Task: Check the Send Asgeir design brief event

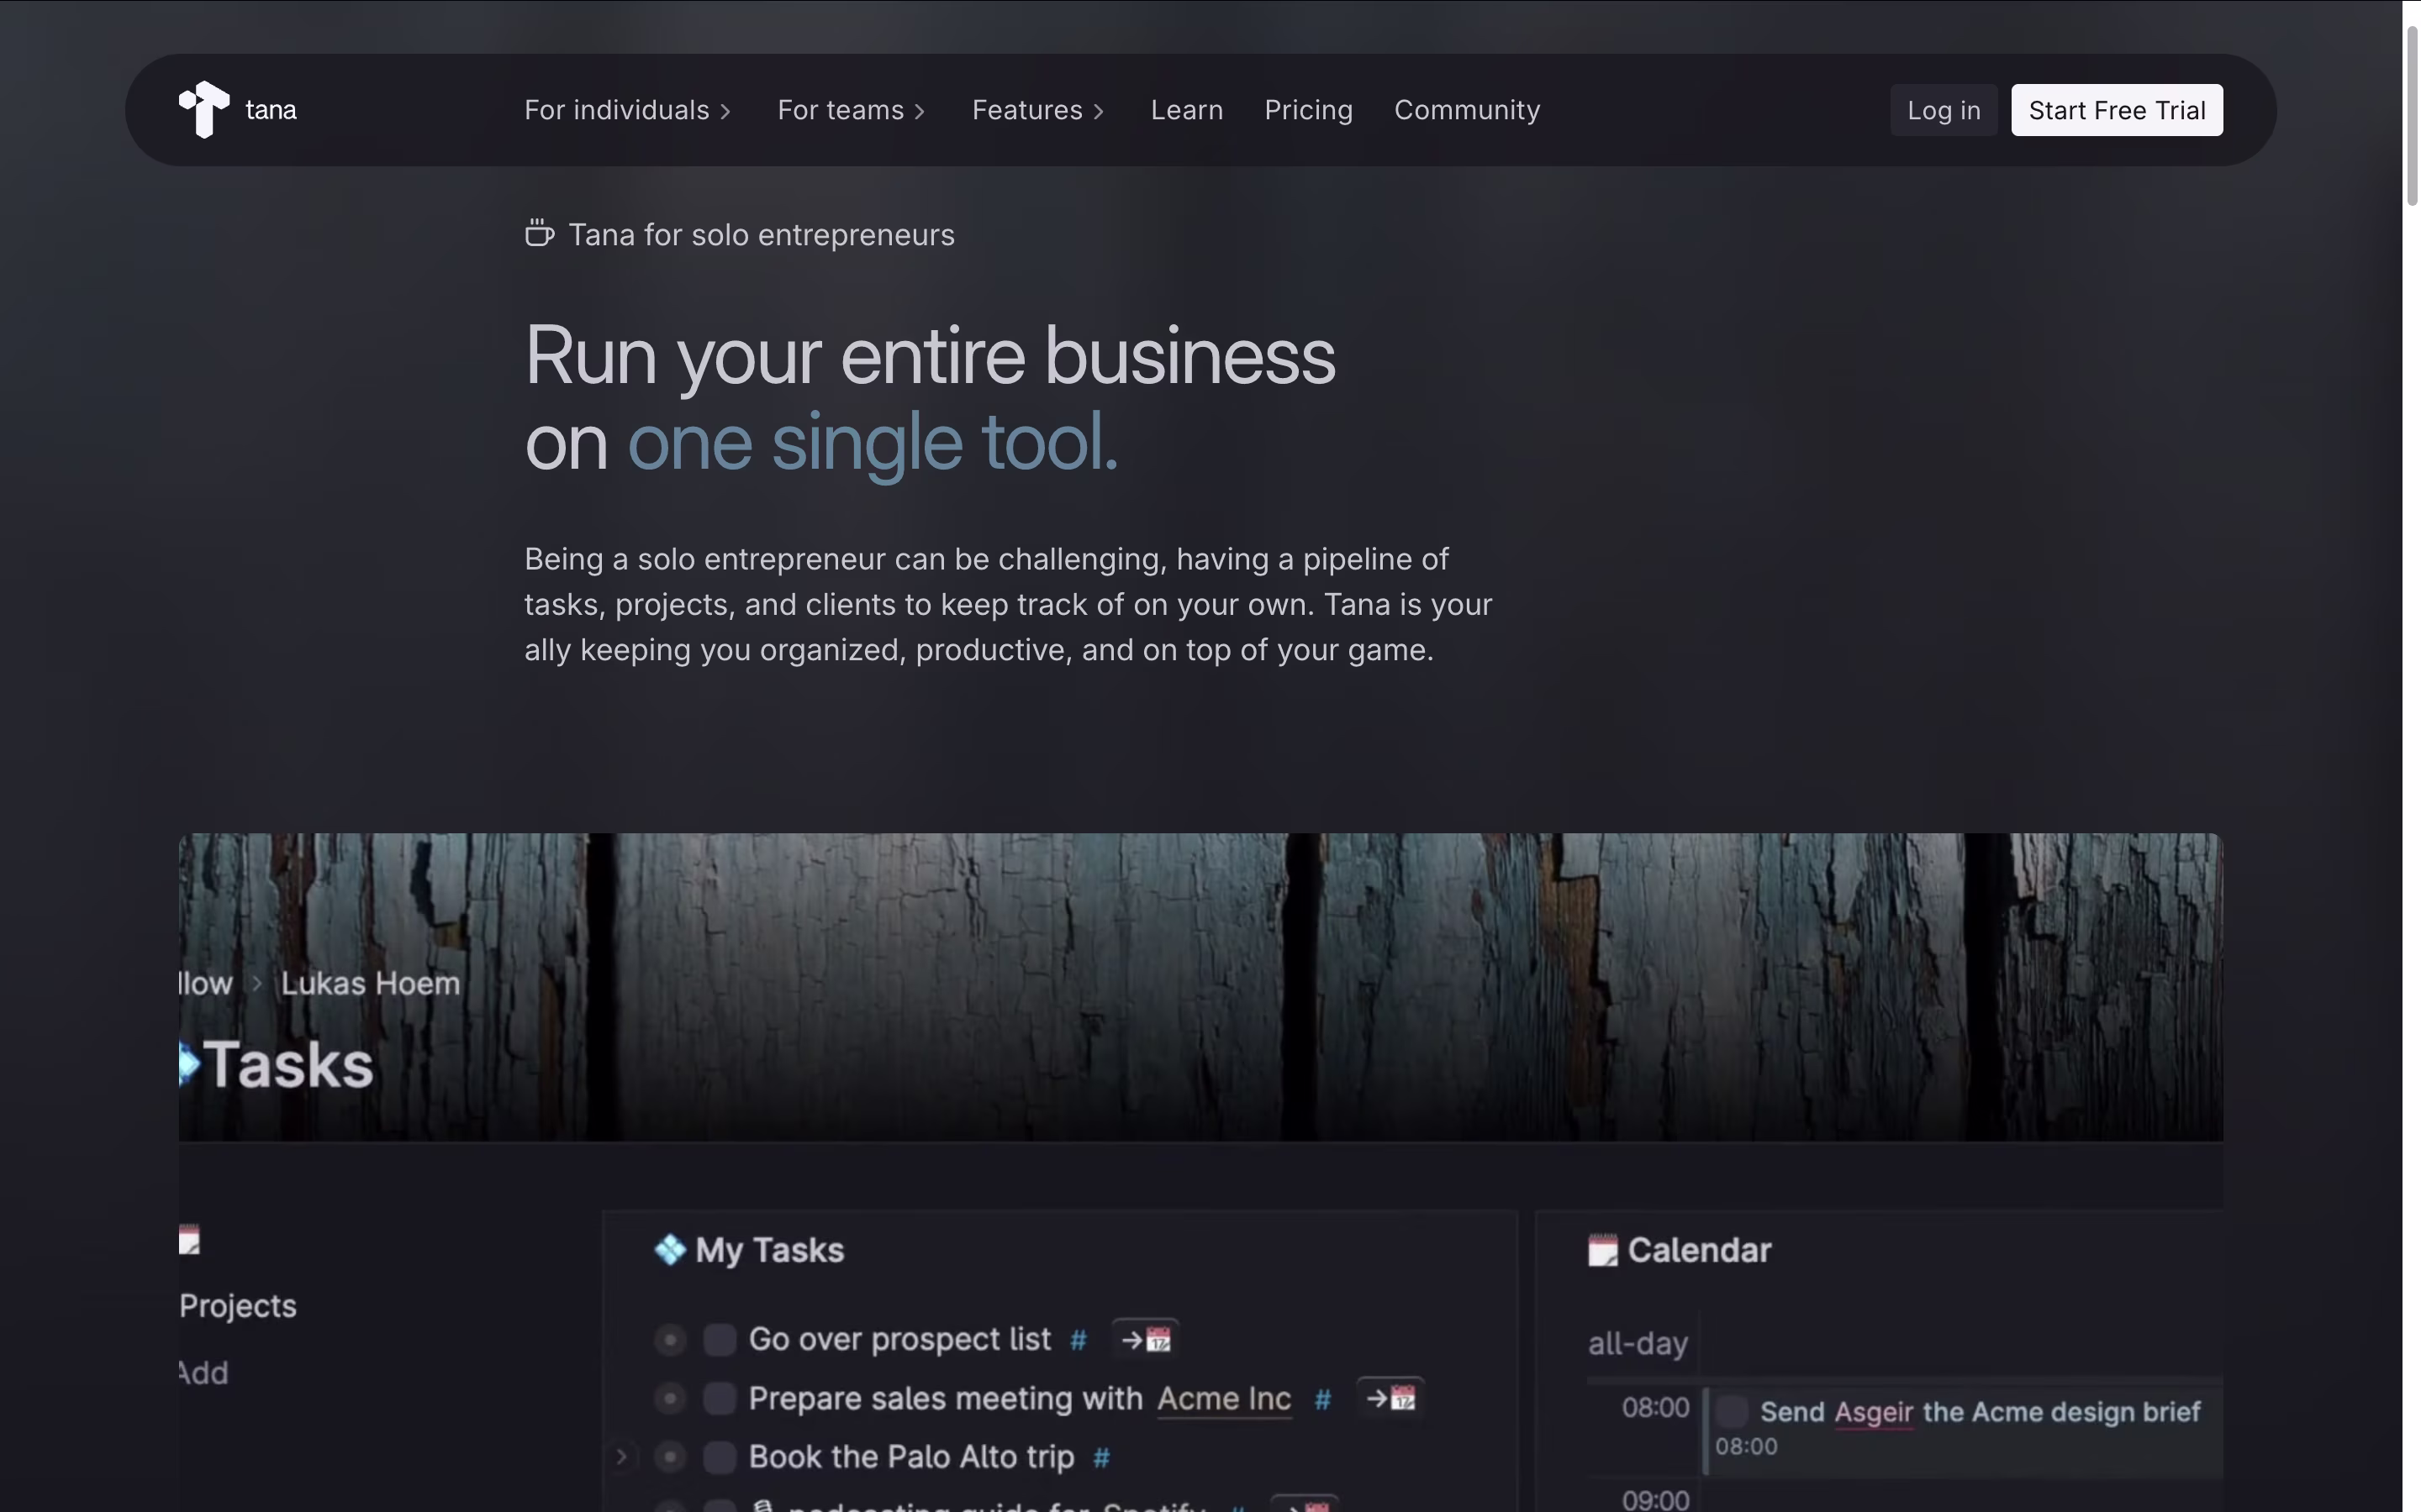Action: pos(1732,1412)
